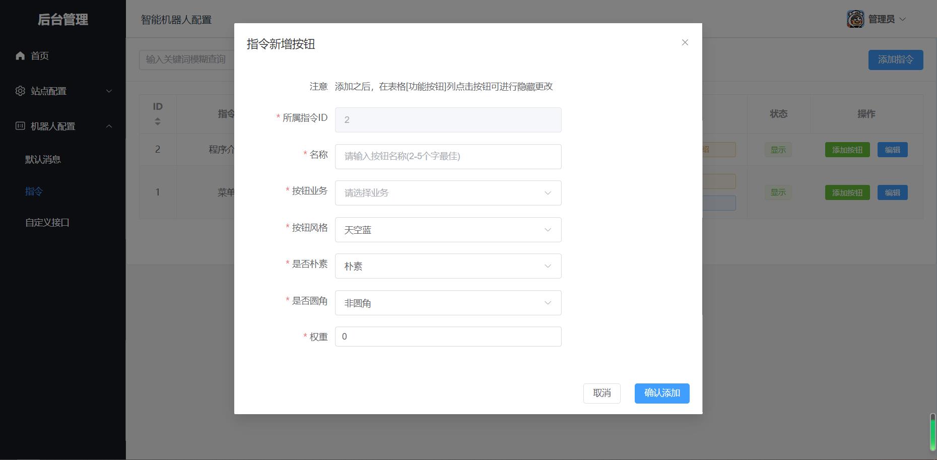Click 添加按钮 in row ID 2
Screen dimensions: 937x460
point(847,150)
